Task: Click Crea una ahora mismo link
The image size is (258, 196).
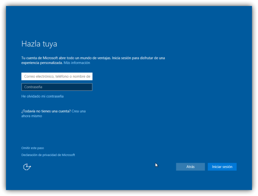Action: click(x=78, y=111)
